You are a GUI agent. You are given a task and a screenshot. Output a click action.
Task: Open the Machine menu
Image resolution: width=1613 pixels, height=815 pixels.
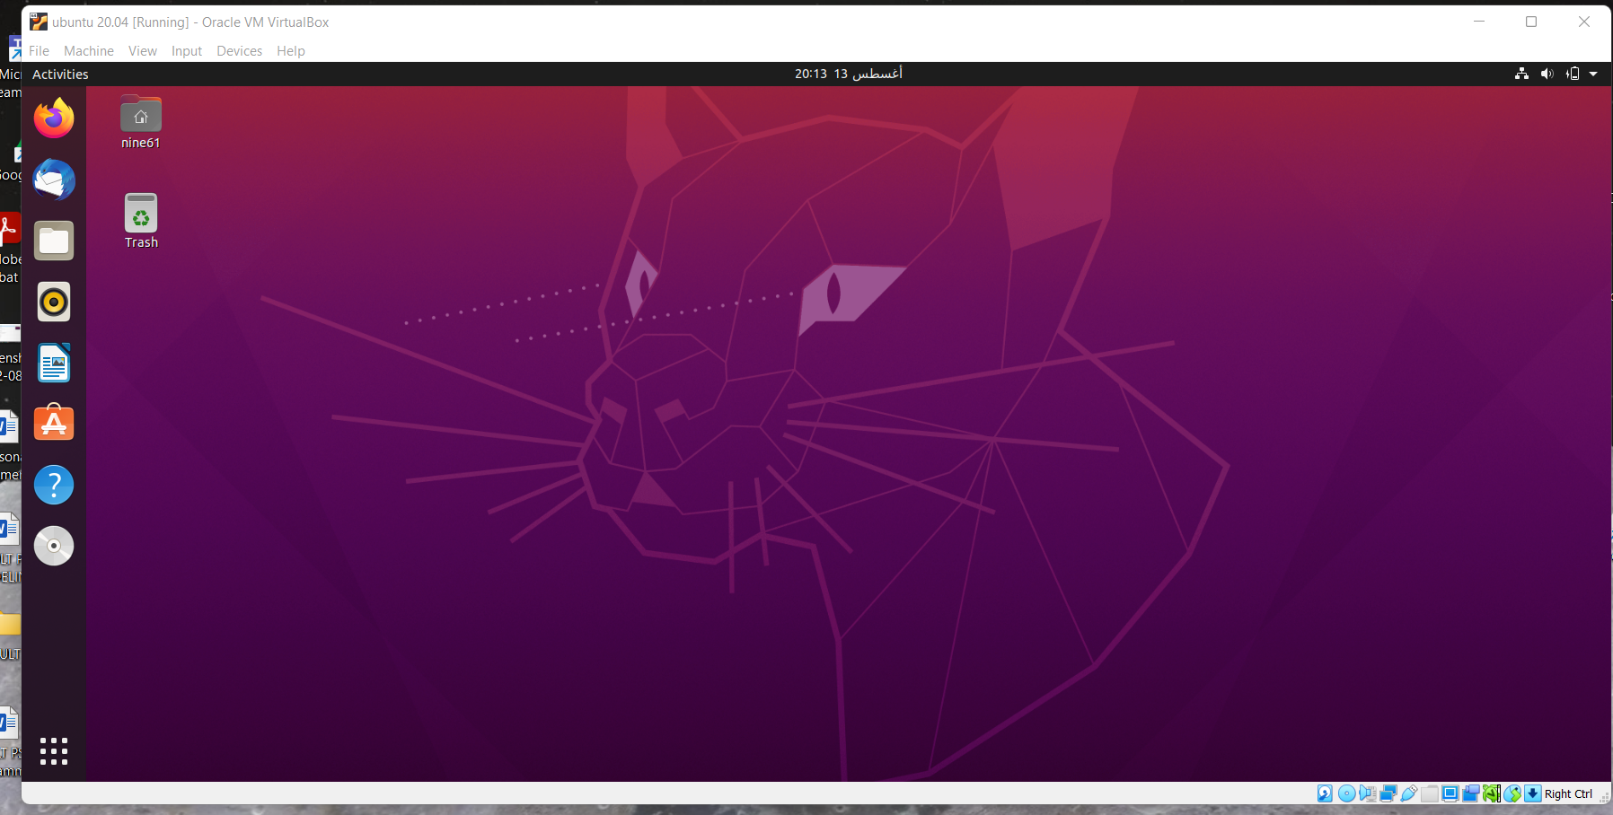click(x=88, y=50)
